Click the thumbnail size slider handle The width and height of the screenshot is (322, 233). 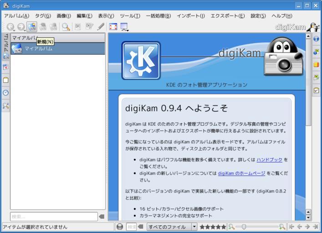click(244, 227)
